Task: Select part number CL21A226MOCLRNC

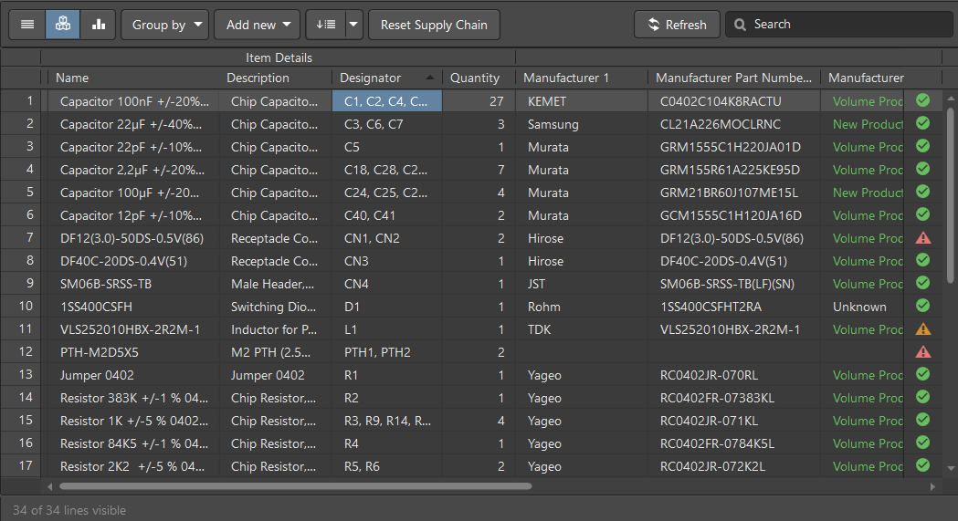Action: pyautogui.click(x=733, y=124)
